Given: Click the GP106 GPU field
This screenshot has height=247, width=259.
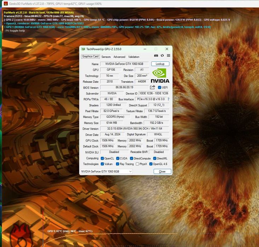Looking at the screenshot, I should [111, 70].
